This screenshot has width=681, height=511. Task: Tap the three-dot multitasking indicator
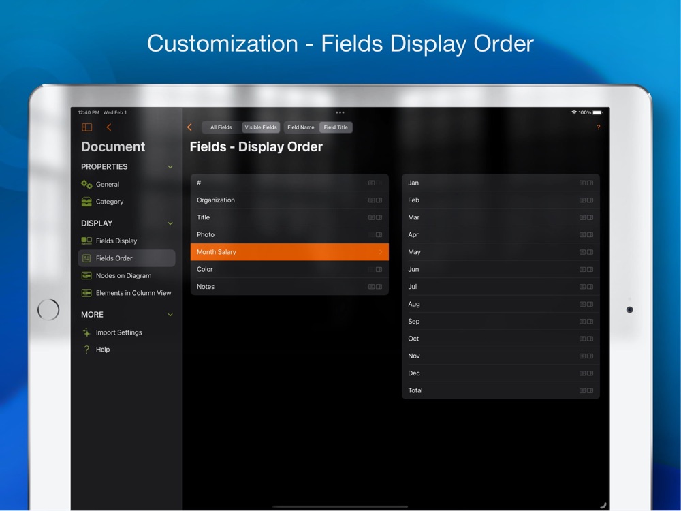[x=340, y=112]
